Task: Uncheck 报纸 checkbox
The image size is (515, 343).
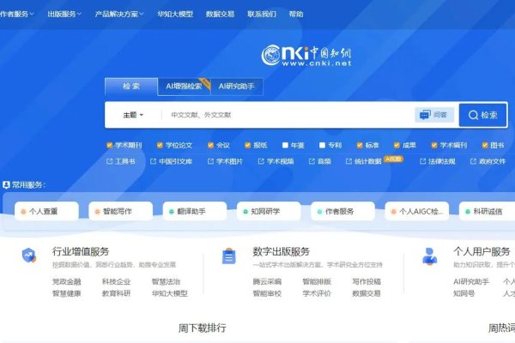Action: (x=248, y=145)
